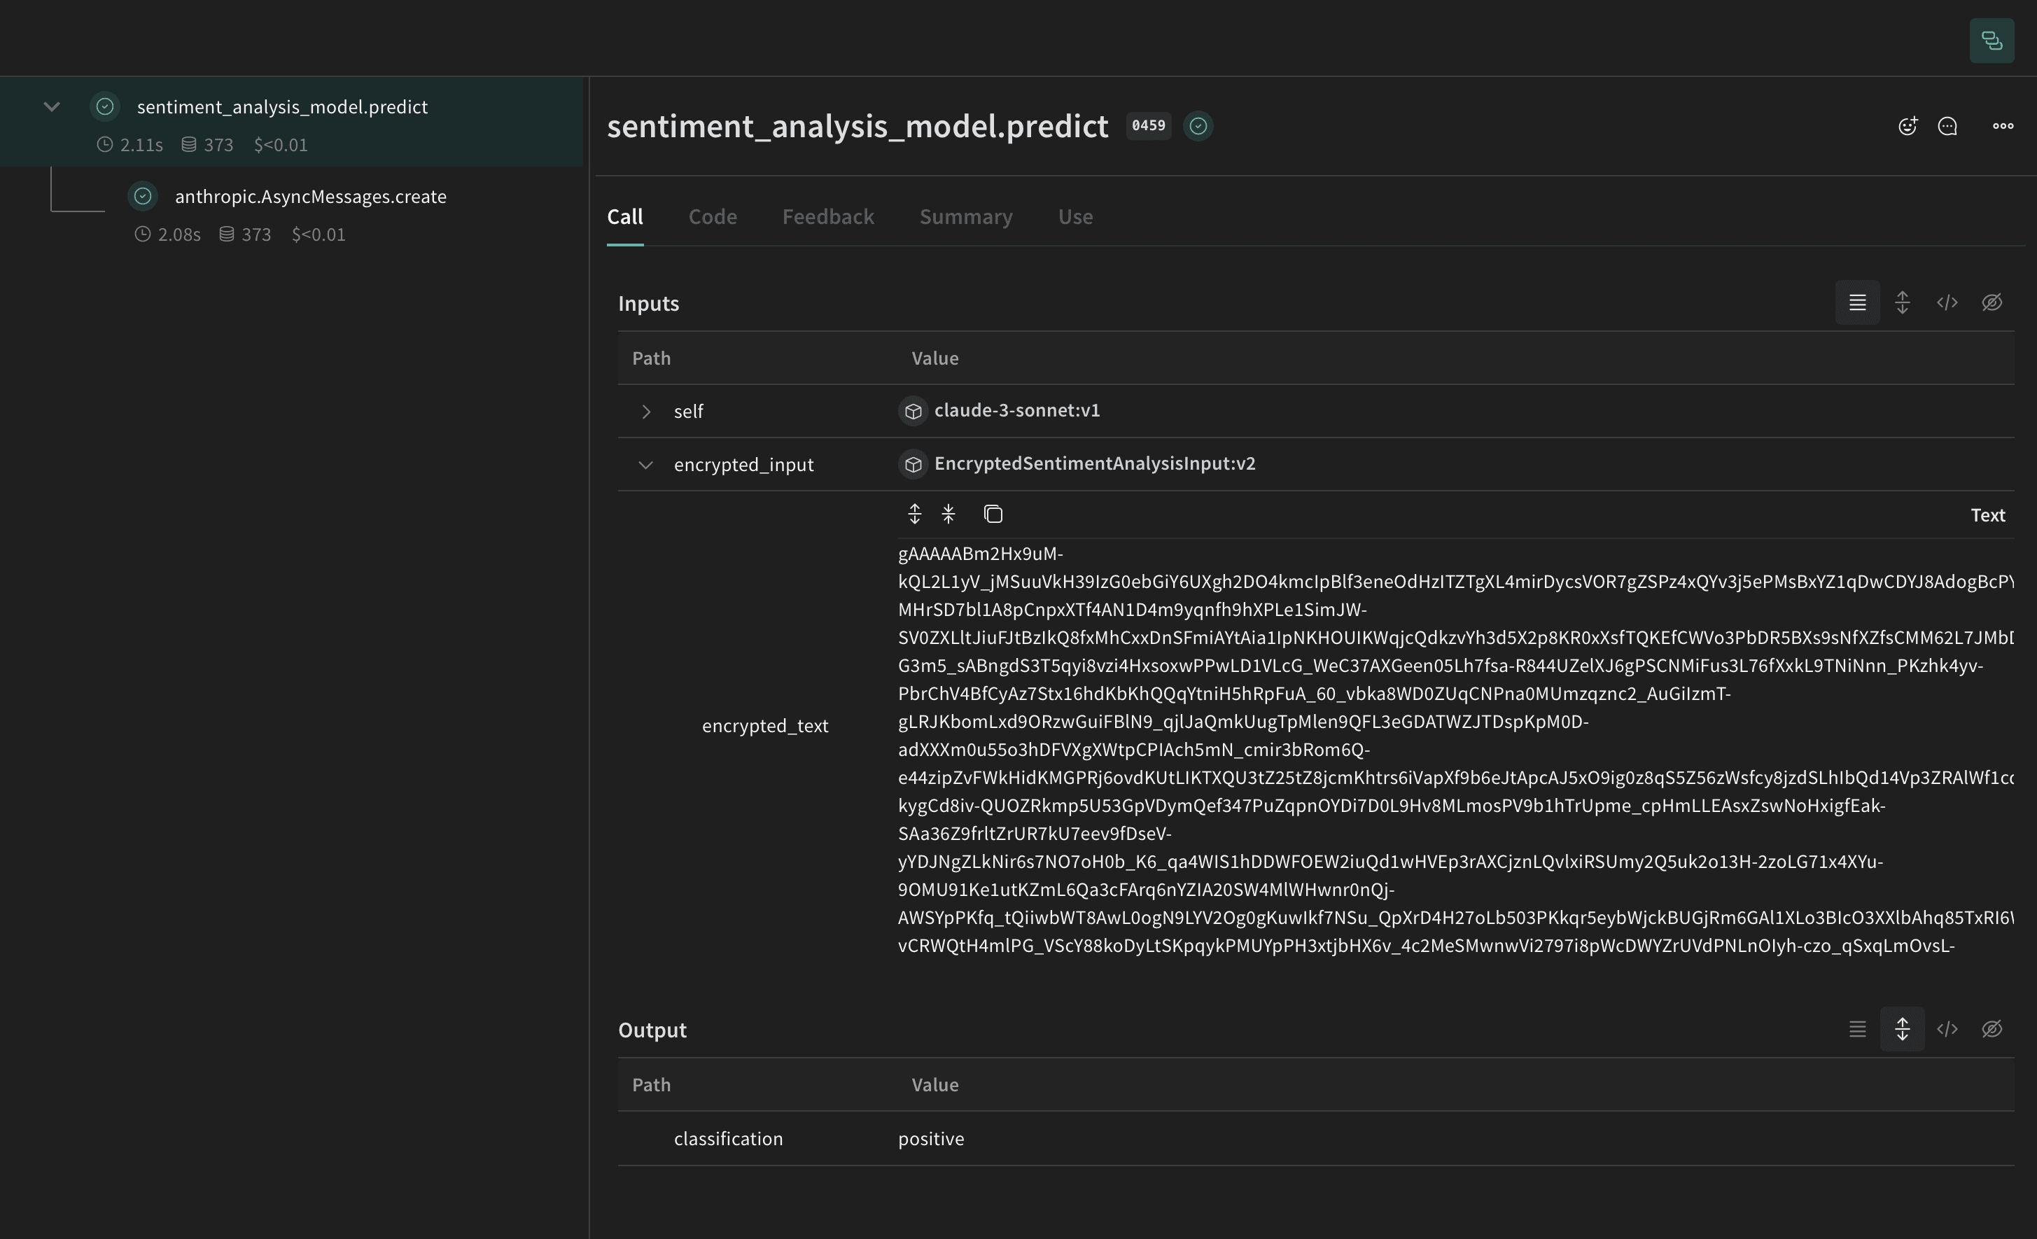This screenshot has height=1239, width=2037.
Task: Click the $<0.01 cost under predict row
Action: [x=280, y=145]
